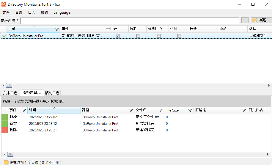Click filter icon in 目录 column header
This screenshot has height=165, width=272.
57,29
